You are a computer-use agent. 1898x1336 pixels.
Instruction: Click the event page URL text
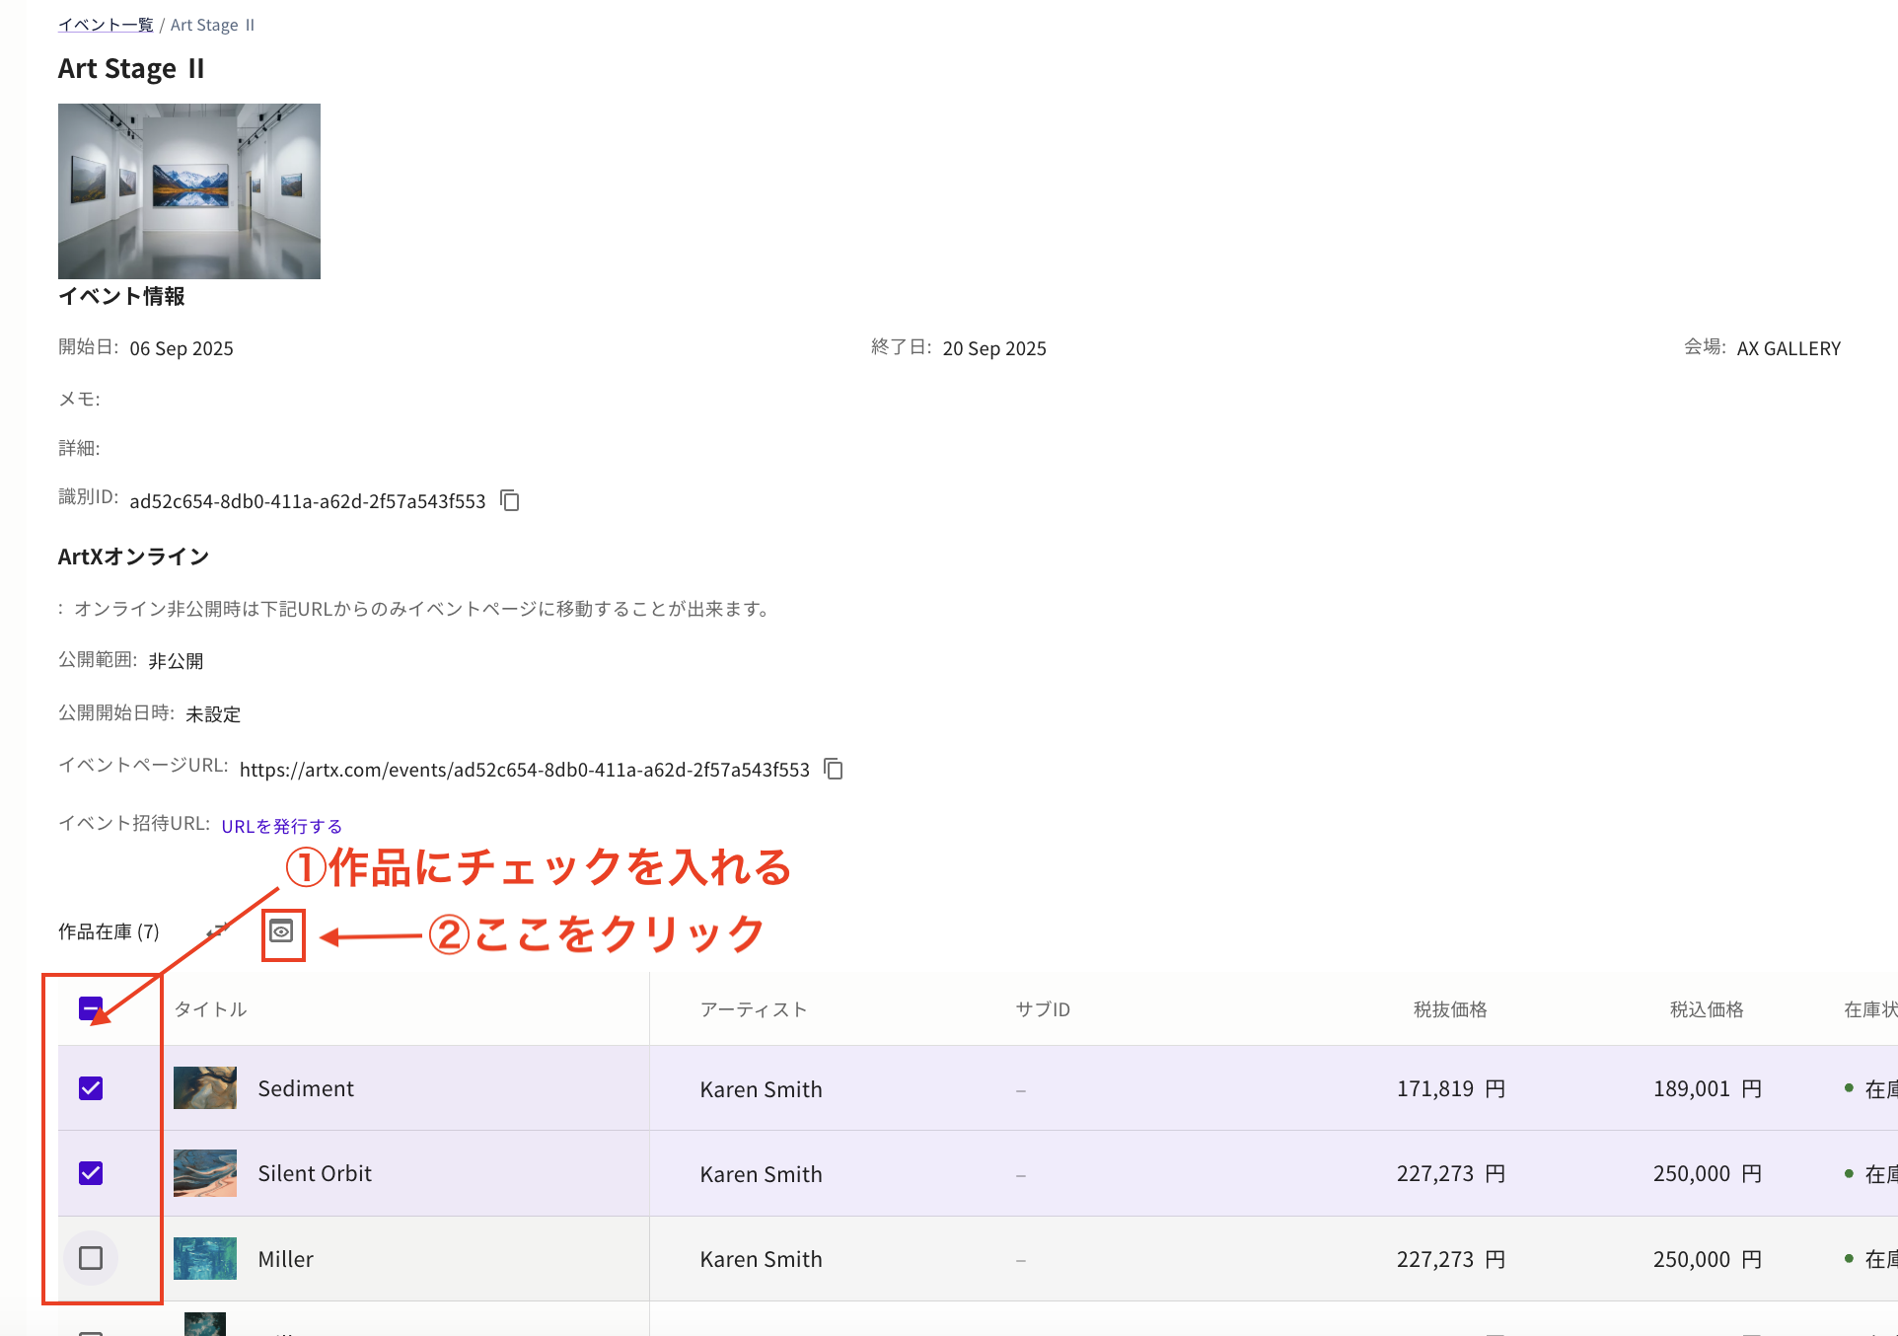pos(525,770)
